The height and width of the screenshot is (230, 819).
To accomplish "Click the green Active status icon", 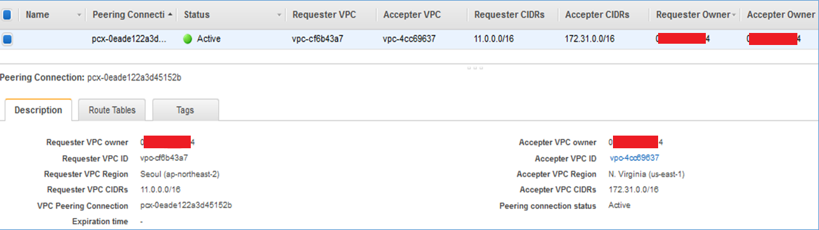I will (x=188, y=39).
